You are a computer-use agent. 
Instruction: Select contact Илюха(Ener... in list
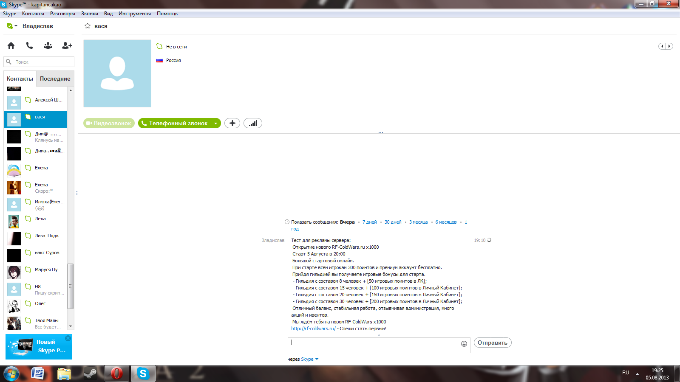(35, 204)
